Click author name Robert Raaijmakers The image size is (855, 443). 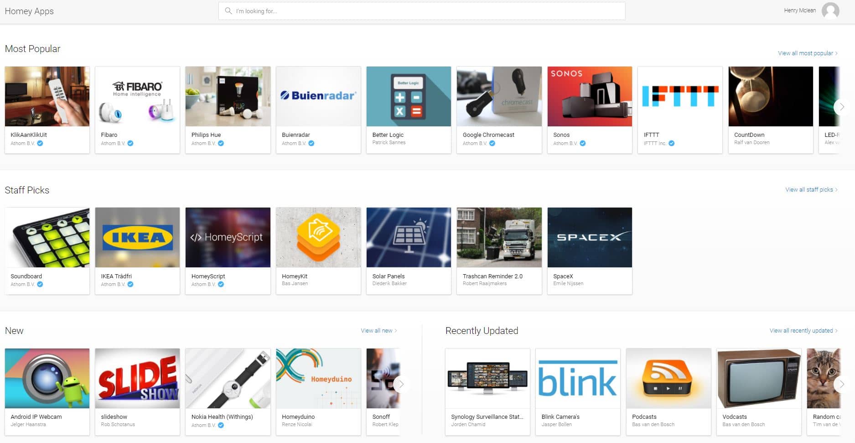pyautogui.click(x=485, y=283)
